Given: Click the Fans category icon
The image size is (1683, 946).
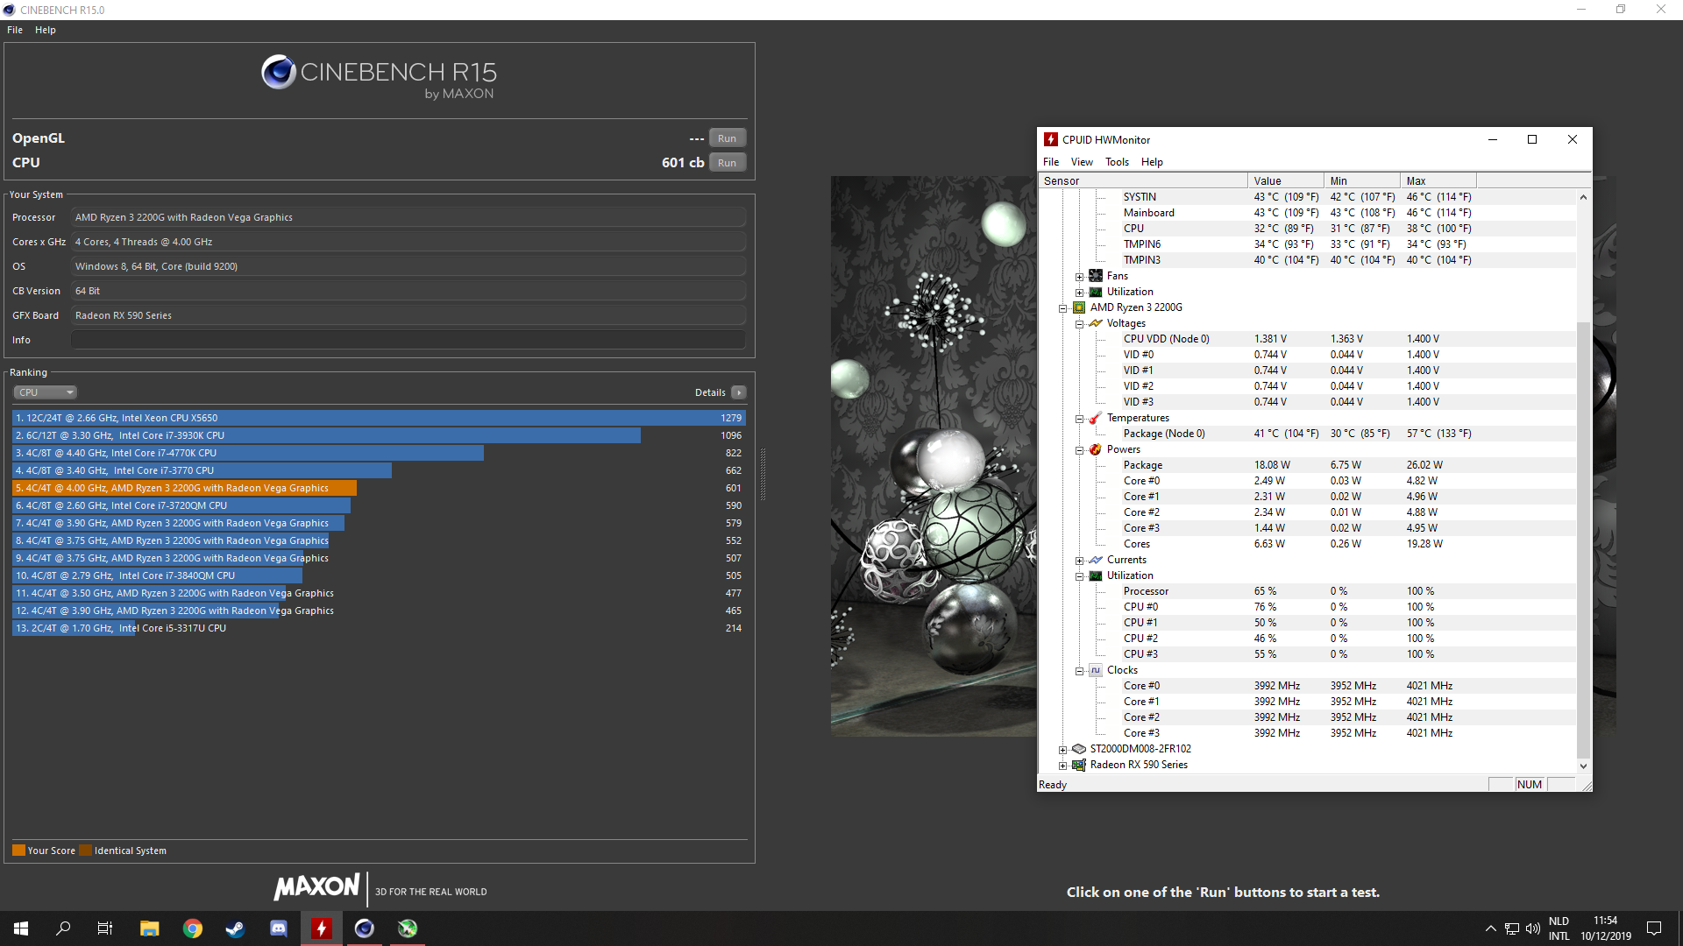Looking at the screenshot, I should click(1096, 276).
